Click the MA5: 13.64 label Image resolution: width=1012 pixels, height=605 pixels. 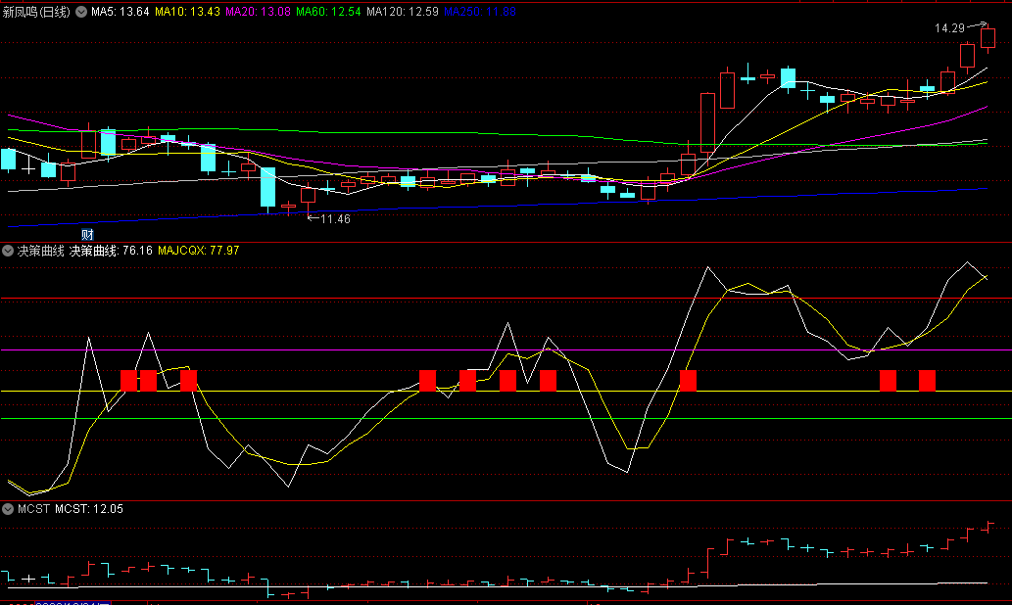(120, 12)
